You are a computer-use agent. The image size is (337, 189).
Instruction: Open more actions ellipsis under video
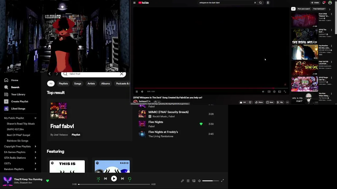pyautogui.click(x=287, y=102)
